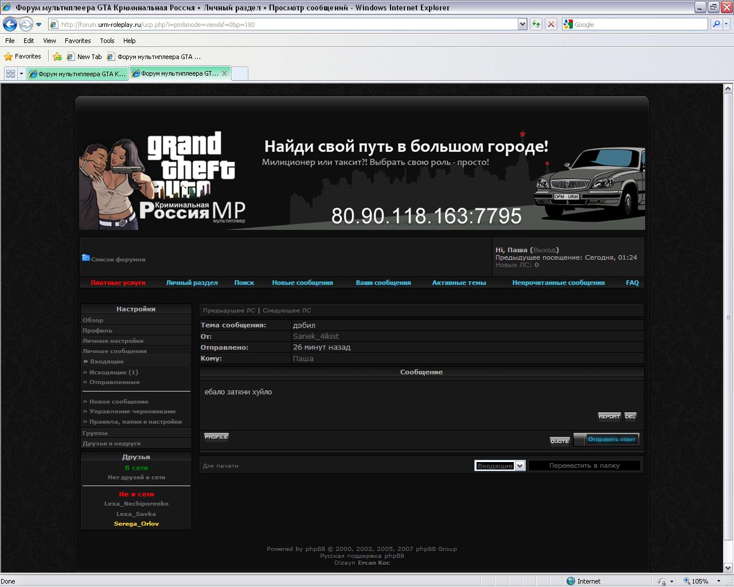Open Новые сообщения navigation link
The image size is (734, 587).
tap(302, 283)
